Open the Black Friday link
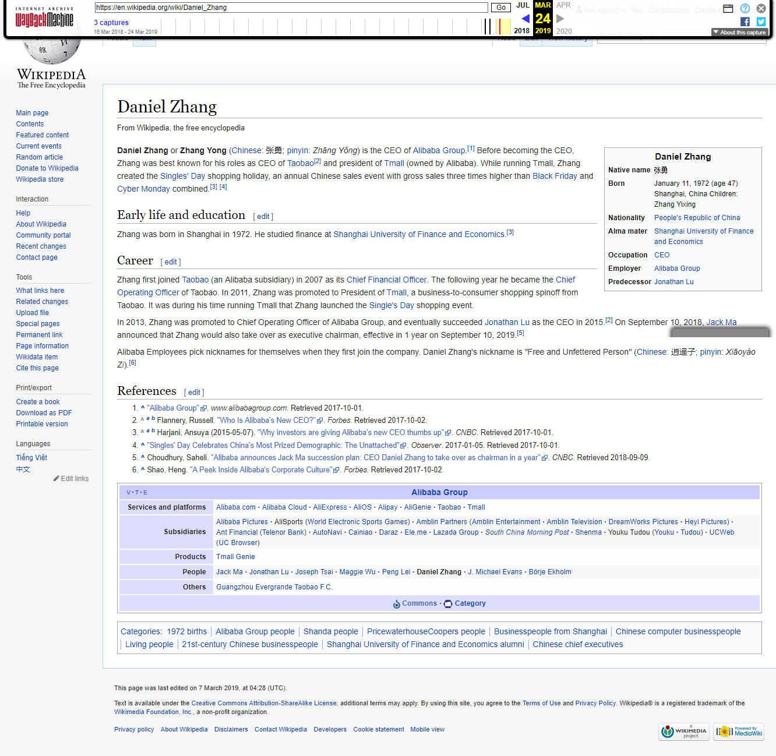This screenshot has width=776, height=756. pos(555,176)
